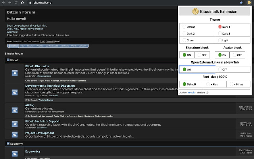Select the Dark 2 theme
This screenshot has width=254, height=159.
click(x=197, y=33)
